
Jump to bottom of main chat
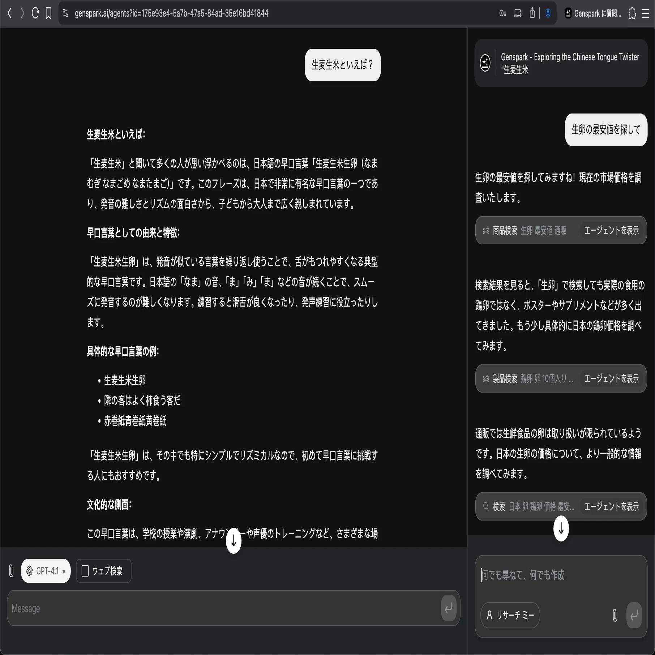(234, 541)
